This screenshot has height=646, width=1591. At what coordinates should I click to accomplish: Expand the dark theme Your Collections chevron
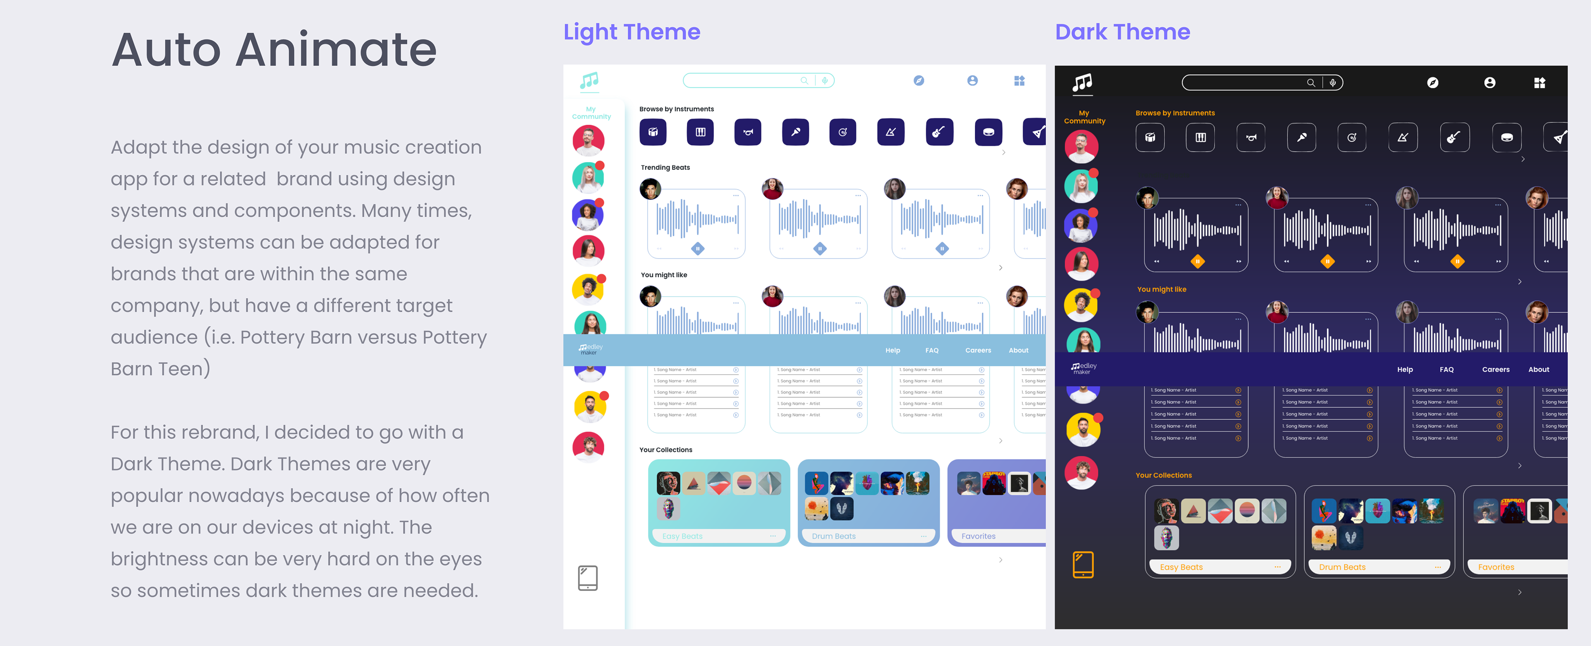pos(1519,592)
